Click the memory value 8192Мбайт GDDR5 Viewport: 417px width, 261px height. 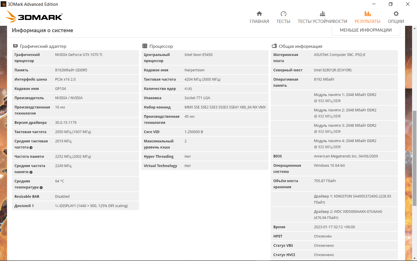71,70
